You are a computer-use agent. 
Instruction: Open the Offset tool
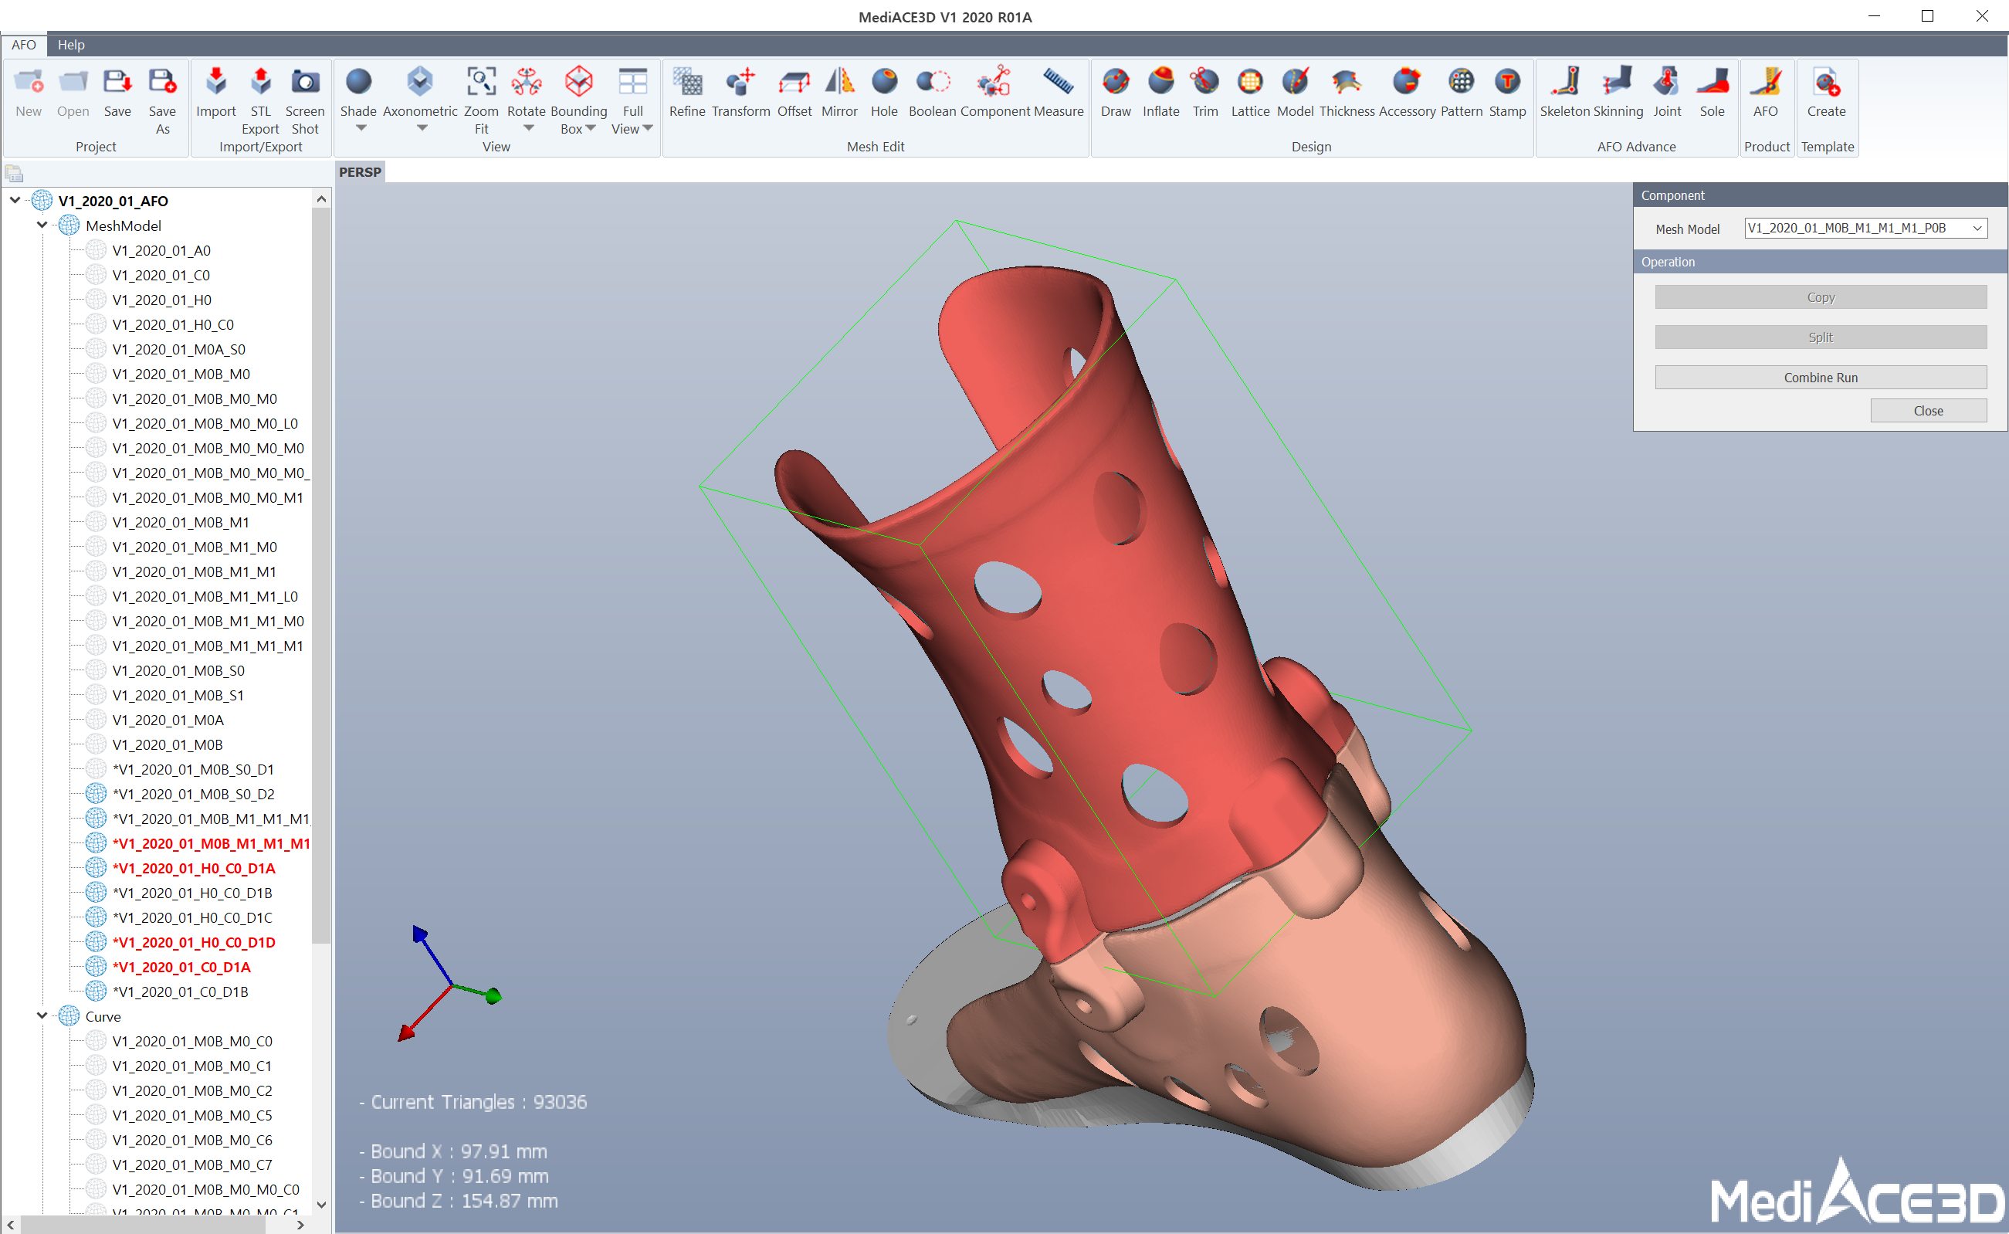[794, 92]
